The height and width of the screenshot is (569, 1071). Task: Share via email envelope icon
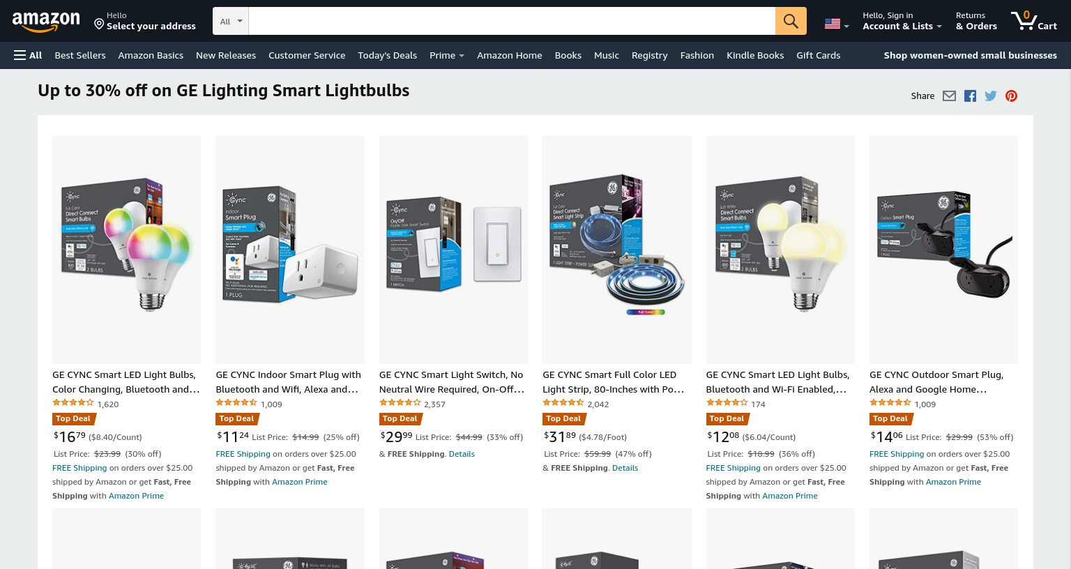tap(949, 96)
